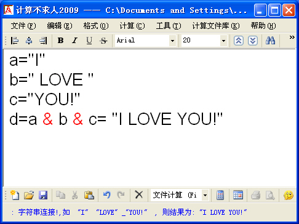Open the Arial font name dropdown
The height and width of the screenshot is (224, 299).
pos(172,41)
